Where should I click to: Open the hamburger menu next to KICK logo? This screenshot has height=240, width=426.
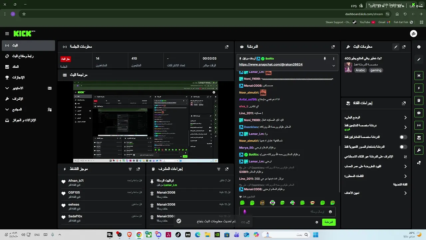coord(7,34)
